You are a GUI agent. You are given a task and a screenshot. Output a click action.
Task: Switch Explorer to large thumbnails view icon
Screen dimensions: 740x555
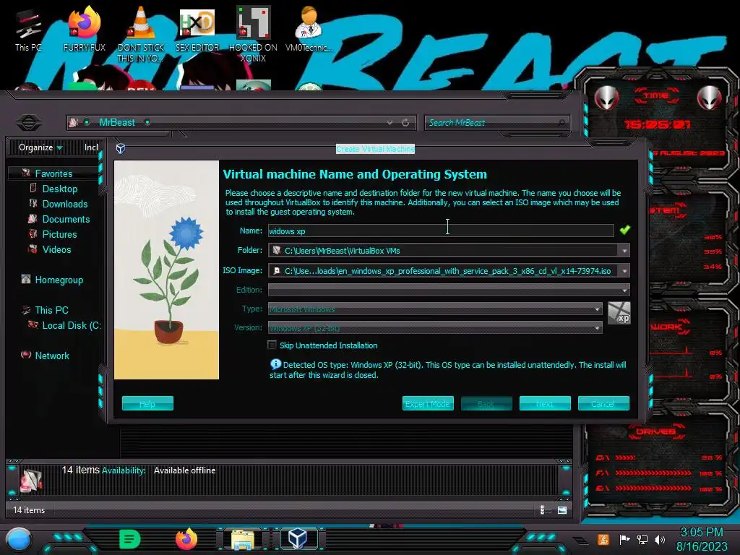(x=562, y=510)
